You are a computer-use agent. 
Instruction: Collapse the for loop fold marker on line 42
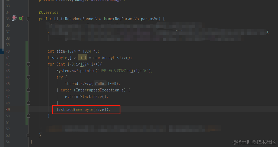[x=28, y=64]
